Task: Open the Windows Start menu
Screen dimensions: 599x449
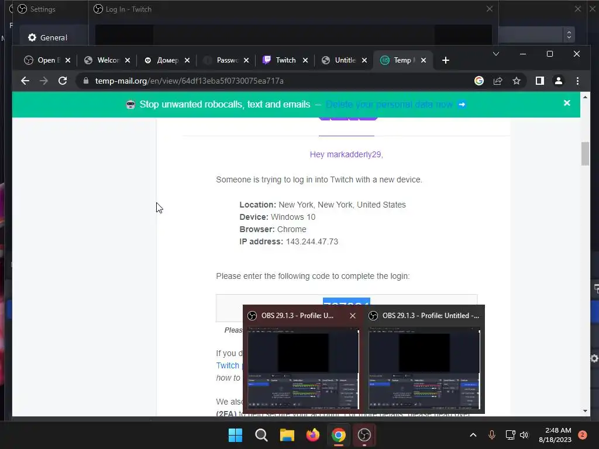Action: (x=235, y=435)
